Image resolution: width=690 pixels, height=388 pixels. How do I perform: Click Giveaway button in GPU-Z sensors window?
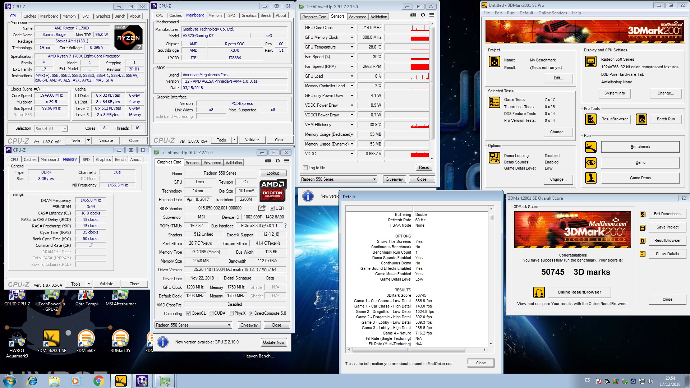click(394, 179)
